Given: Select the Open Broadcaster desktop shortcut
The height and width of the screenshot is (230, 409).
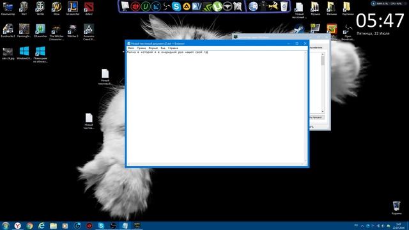Looking at the screenshot, I should pos(348,33).
